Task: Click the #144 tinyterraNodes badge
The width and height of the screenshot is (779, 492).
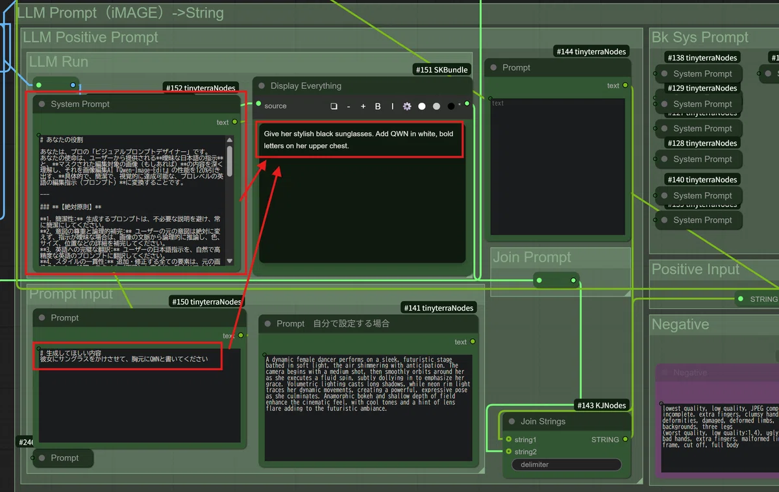Action: [591, 51]
